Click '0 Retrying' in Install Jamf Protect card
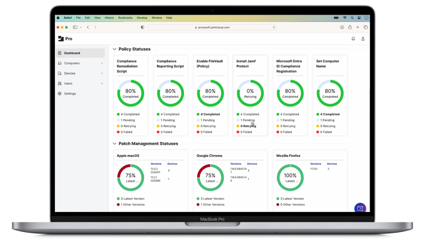This screenshot has height=245, width=425. tap(246, 126)
